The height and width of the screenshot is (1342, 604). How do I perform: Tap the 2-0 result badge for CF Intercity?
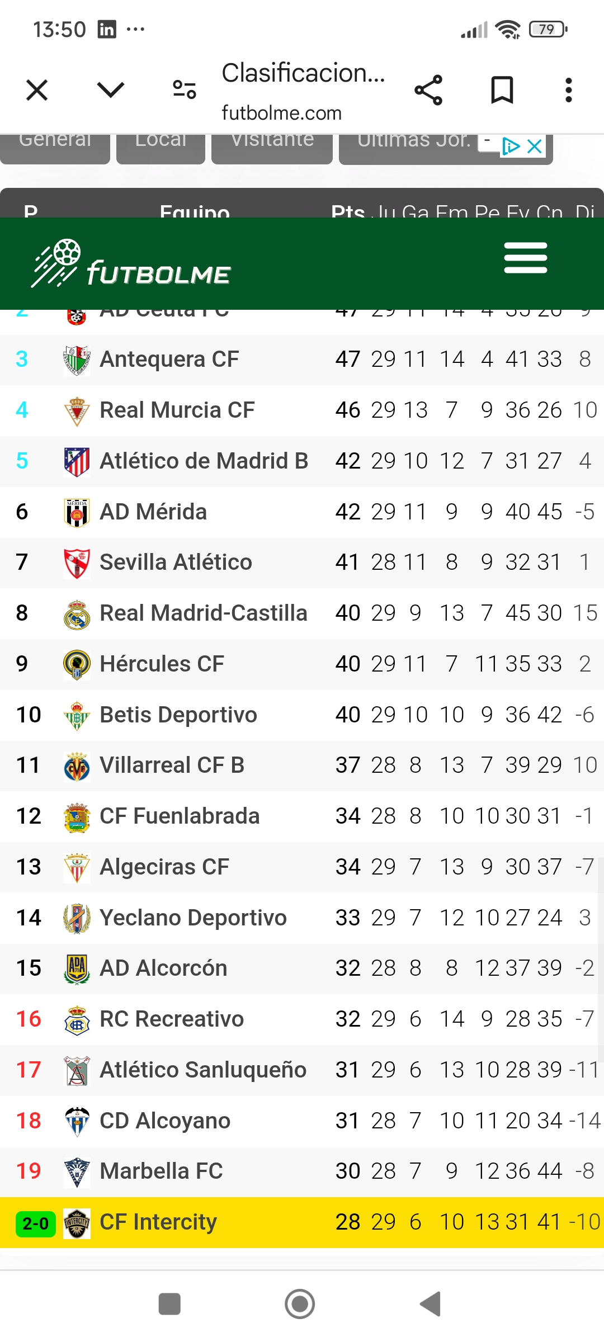pos(35,1224)
